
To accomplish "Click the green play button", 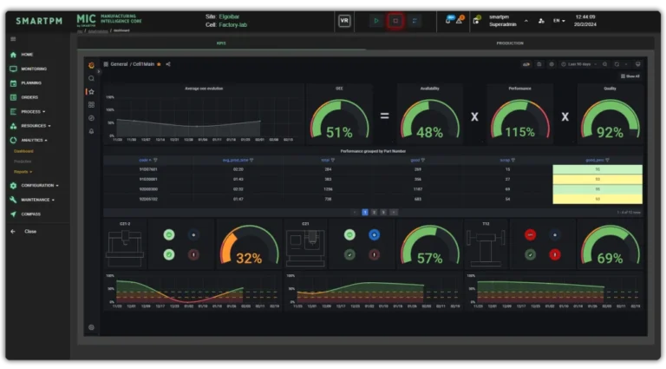I will point(376,21).
